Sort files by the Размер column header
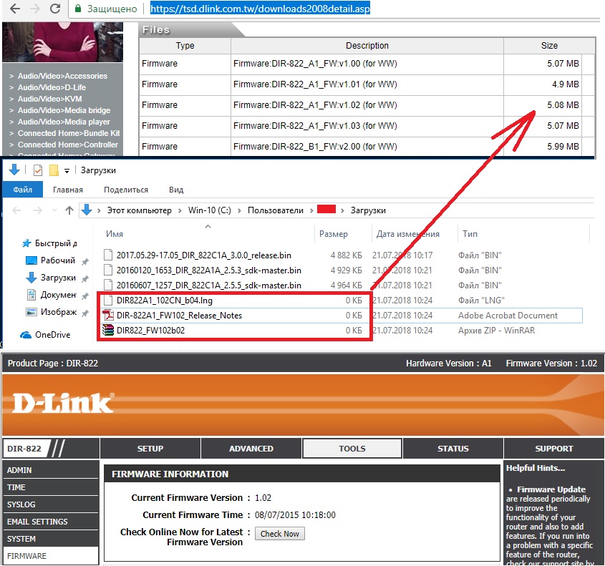Image resolution: width=605 pixels, height=566 pixels. pyautogui.click(x=333, y=234)
